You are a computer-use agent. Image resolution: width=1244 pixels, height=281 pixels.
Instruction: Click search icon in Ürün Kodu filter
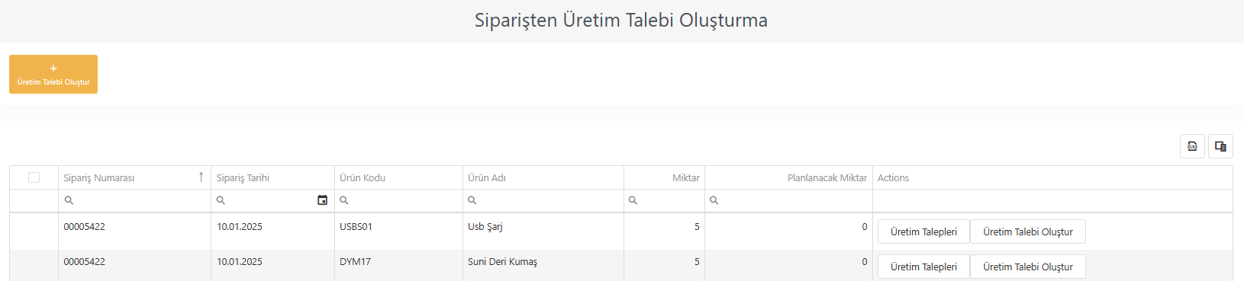click(x=344, y=200)
